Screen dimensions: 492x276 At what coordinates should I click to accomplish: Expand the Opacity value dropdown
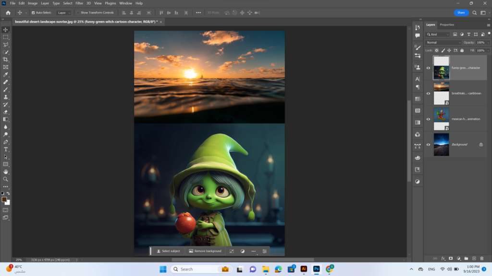(488, 43)
